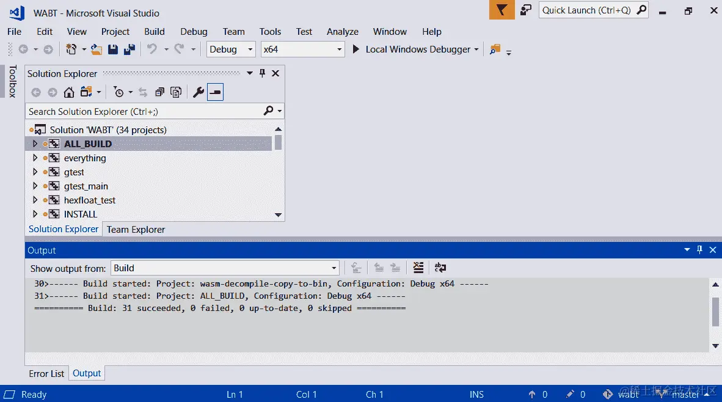Open the Edit menu
This screenshot has height=402, width=722.
pos(45,31)
